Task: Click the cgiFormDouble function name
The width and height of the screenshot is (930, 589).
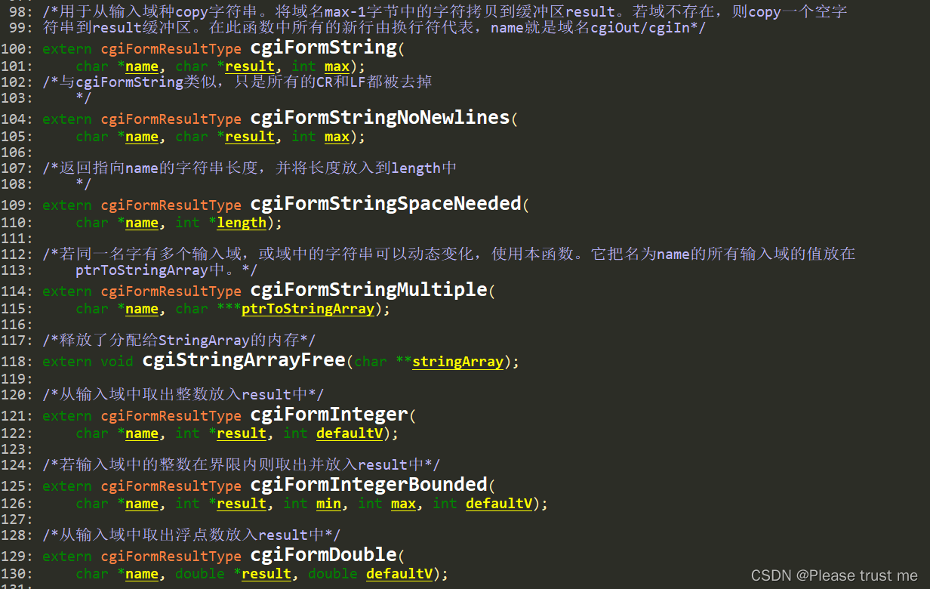Action: [x=324, y=555]
